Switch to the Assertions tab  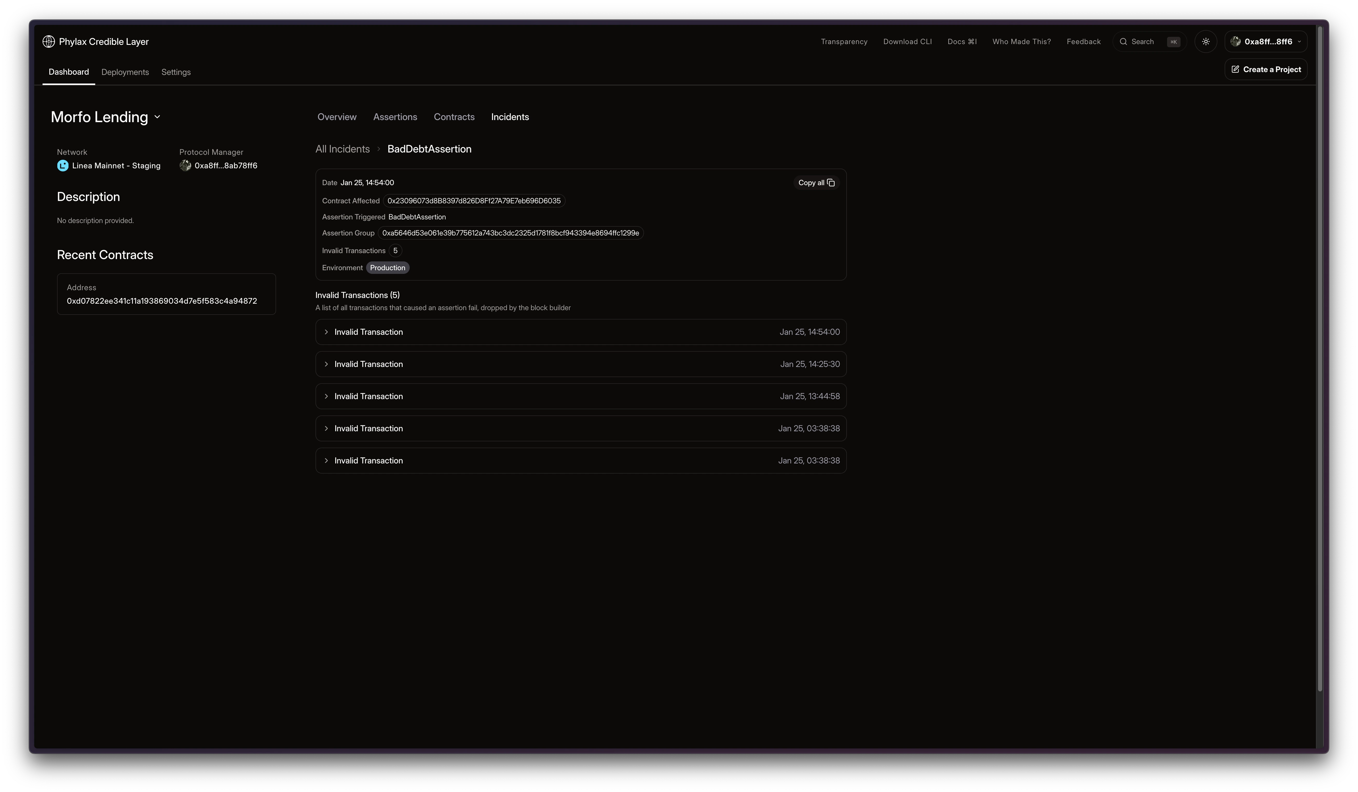point(395,117)
